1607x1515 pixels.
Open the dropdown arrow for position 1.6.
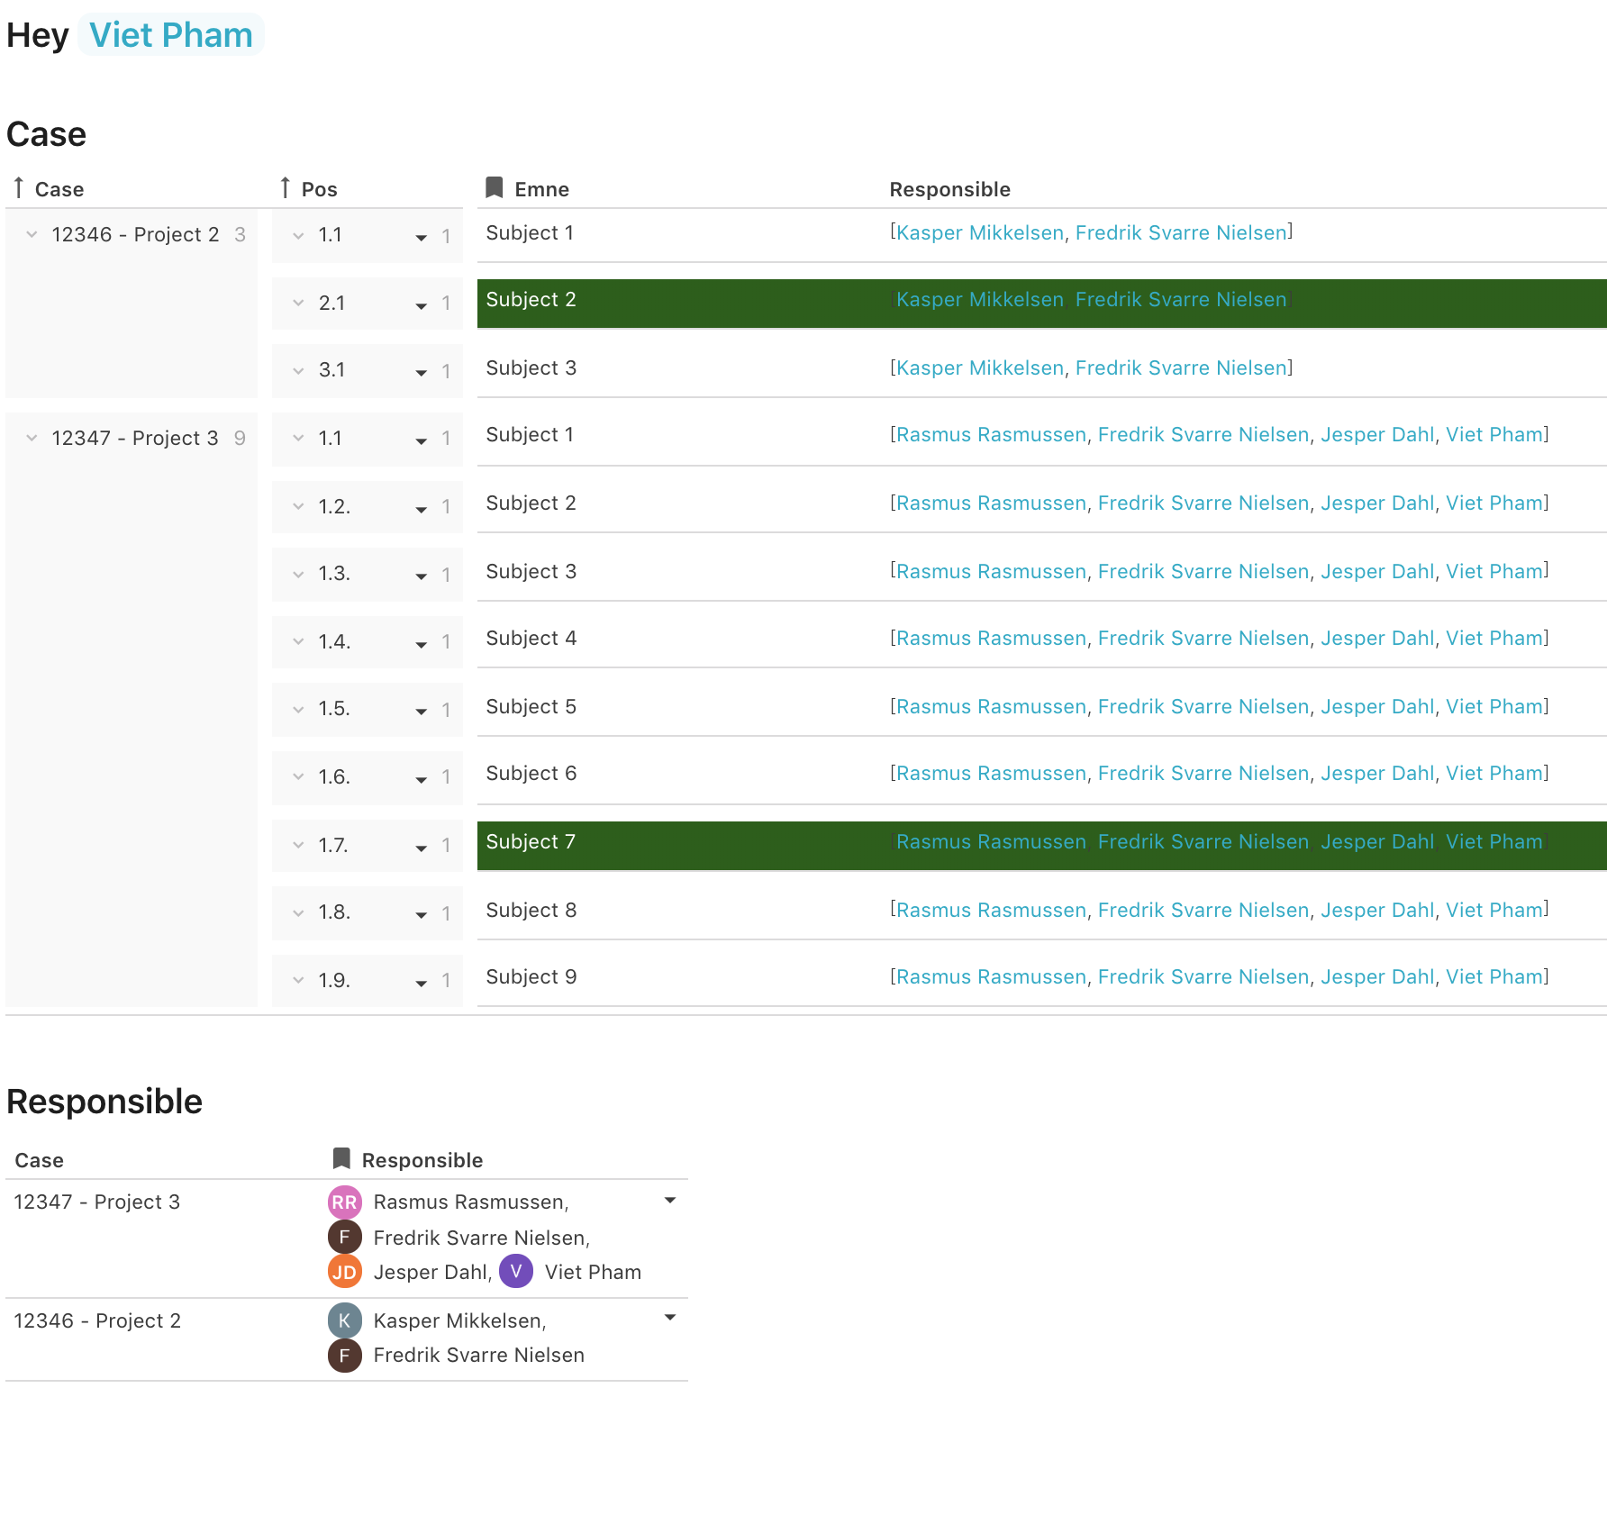point(421,779)
